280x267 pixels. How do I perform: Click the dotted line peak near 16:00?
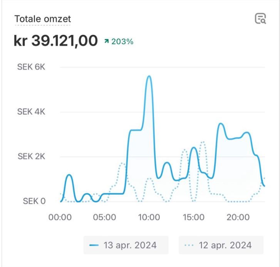tap(203, 142)
